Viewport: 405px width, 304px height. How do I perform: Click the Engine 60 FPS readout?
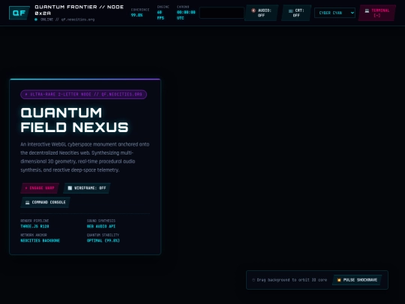tap(163, 13)
